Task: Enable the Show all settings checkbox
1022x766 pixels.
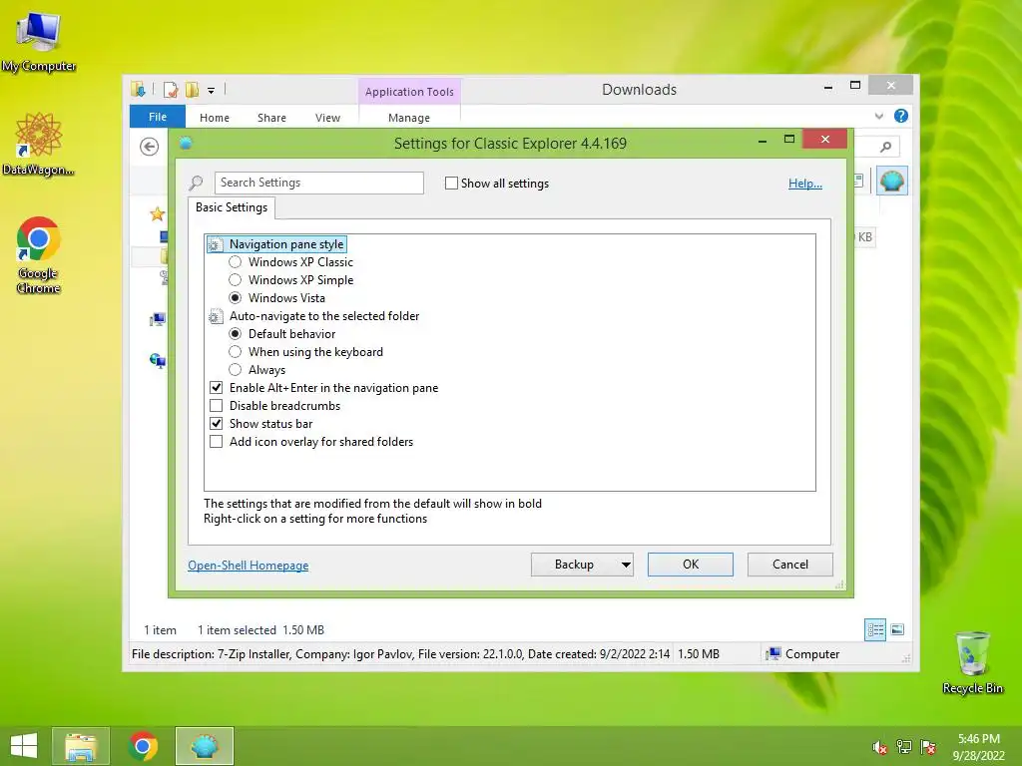Action: [x=451, y=184]
